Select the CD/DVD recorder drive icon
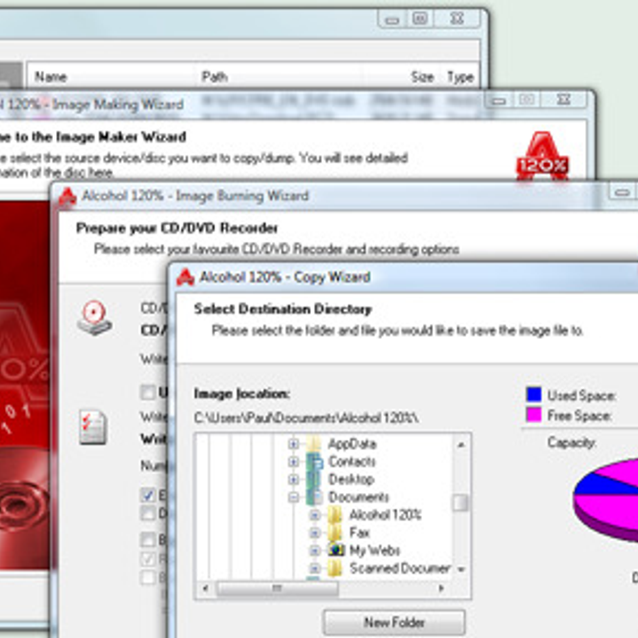This screenshot has width=638, height=638. 94,318
